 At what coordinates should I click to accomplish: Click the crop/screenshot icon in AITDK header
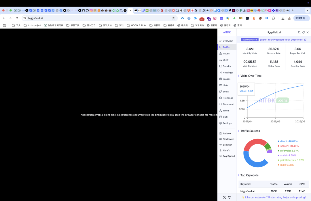299,32
